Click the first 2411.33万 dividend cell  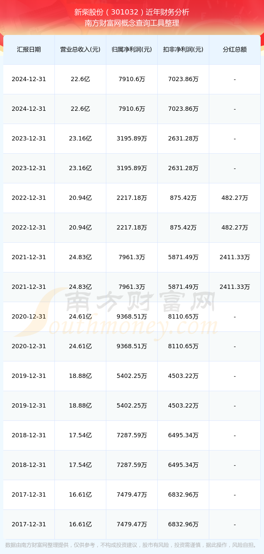[235, 257]
